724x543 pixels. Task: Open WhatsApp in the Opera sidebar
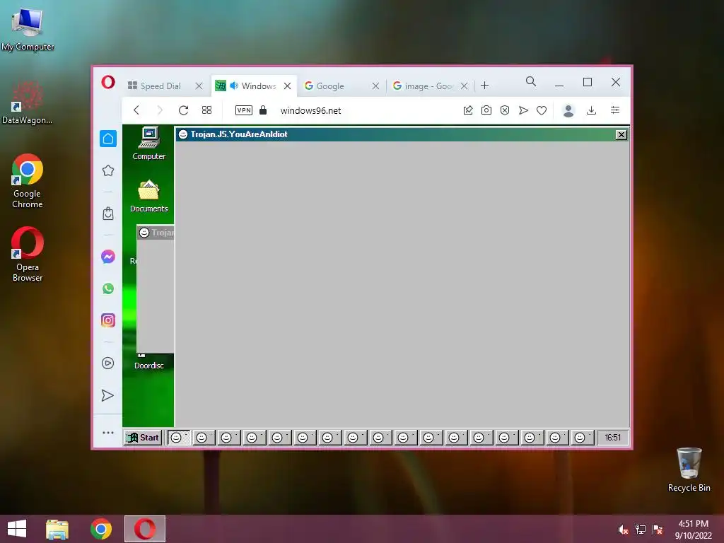click(108, 288)
